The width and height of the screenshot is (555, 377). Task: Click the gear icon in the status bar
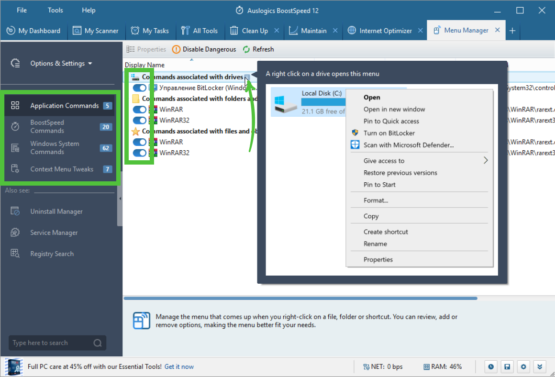523,367
